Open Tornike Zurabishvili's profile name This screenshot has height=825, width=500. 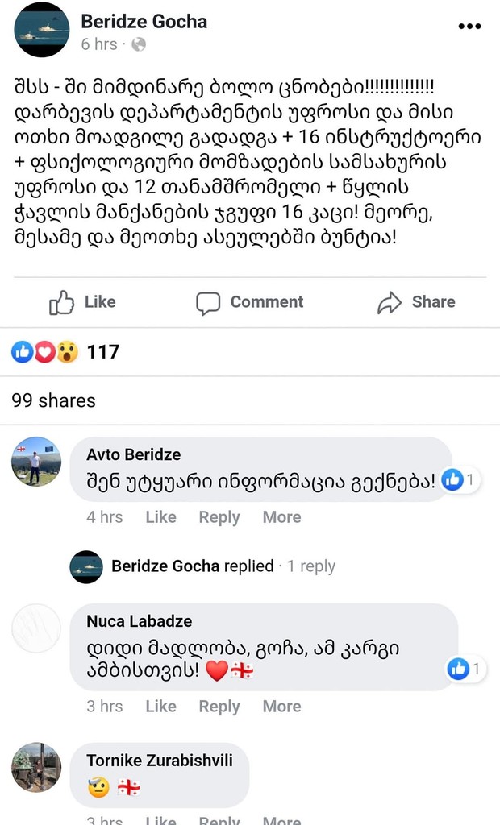[160, 760]
